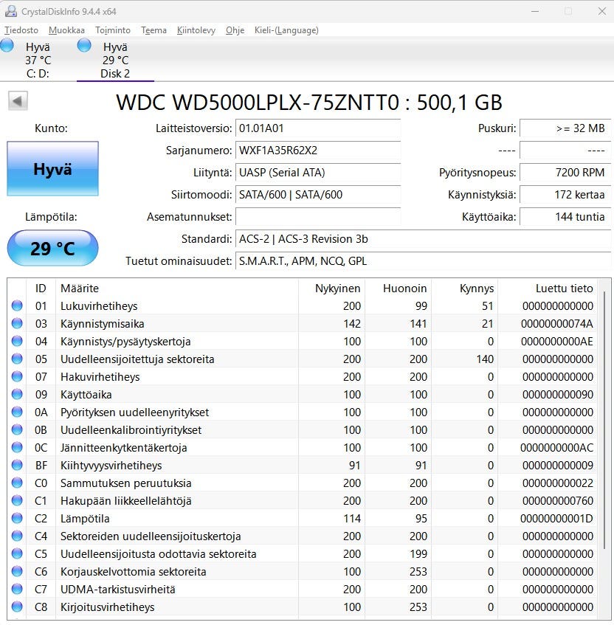Click the Pyöritysnopeus value 7200 RPM

(x=565, y=173)
